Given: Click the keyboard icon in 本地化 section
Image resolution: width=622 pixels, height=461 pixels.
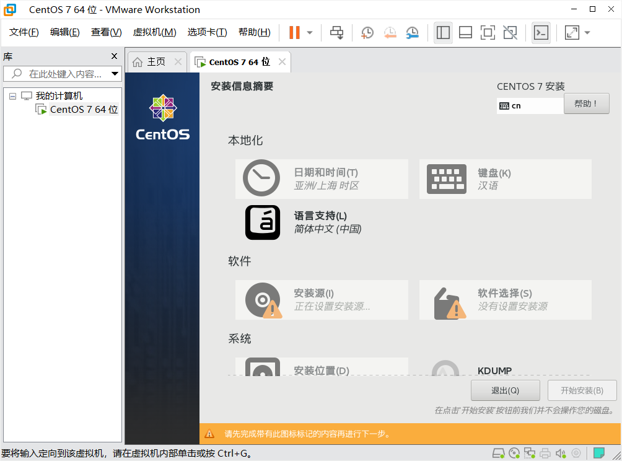Looking at the screenshot, I should 447,179.
